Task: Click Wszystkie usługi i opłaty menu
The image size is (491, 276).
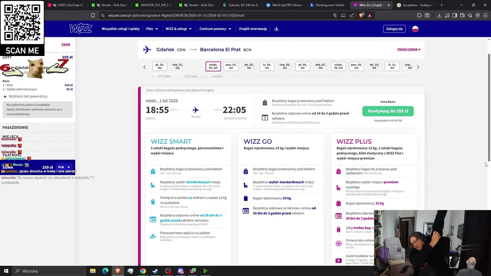Action: [x=120, y=29]
